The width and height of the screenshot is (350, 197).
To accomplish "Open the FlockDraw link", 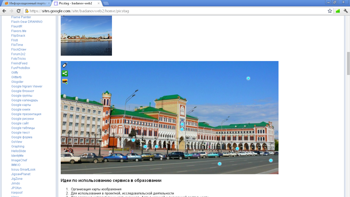I will pos(18,49).
